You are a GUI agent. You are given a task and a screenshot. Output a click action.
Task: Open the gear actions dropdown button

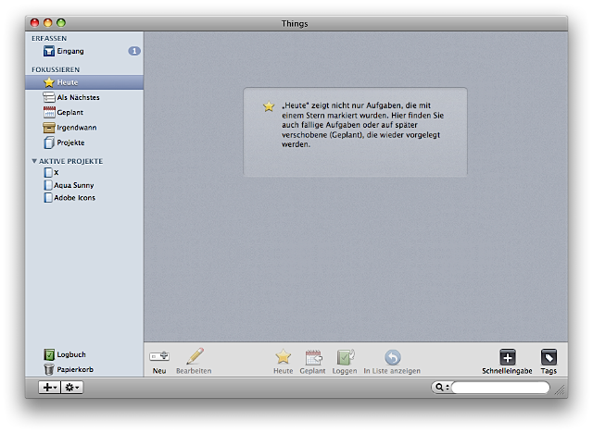(x=72, y=388)
